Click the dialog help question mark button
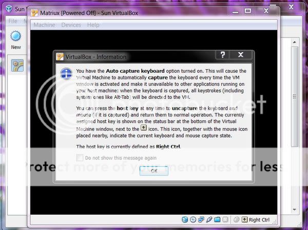 pyautogui.click(x=223, y=55)
